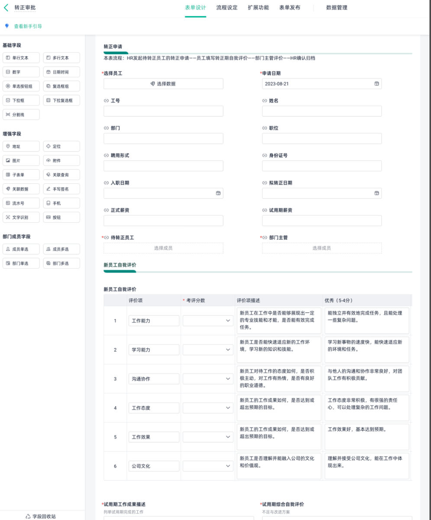Image resolution: width=431 pixels, height=520 pixels.
Task: Add a 成员单选 field
Action: pyautogui.click(x=21, y=249)
